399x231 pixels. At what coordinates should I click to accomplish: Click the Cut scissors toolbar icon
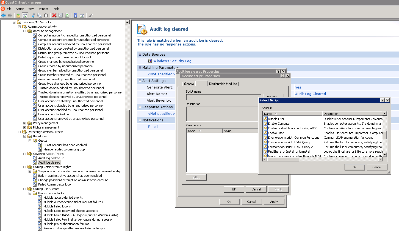click(x=33, y=16)
